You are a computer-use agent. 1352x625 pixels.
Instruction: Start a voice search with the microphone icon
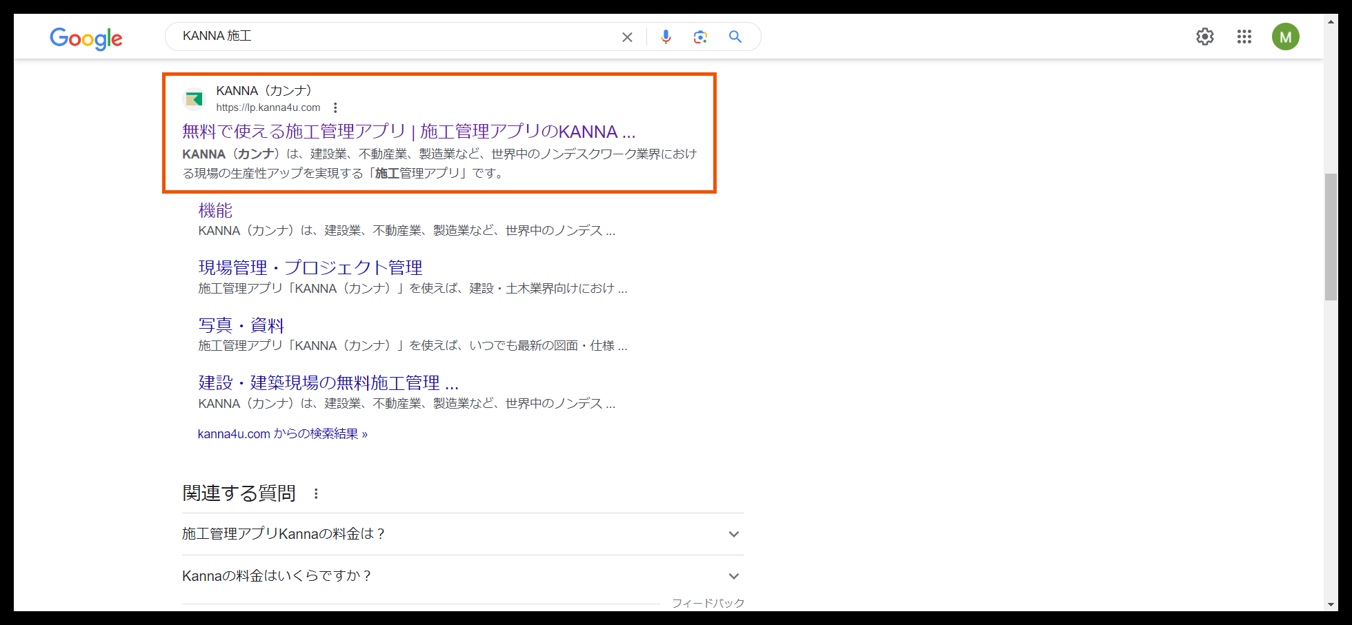click(x=665, y=37)
